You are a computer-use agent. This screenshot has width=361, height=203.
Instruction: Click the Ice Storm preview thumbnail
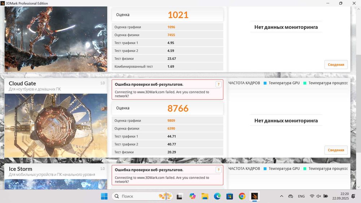click(56, 184)
